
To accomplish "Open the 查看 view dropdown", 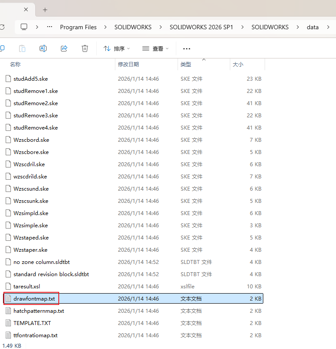I will point(155,48).
